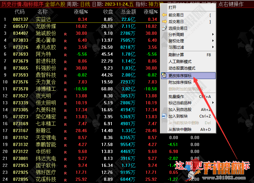Viewport: 254px width, 183px height.
Task: Click stock name 泰鹏智能
Action: click(x=46, y=144)
